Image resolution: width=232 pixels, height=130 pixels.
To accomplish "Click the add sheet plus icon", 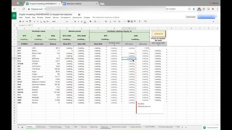I will [x=18, y=127].
